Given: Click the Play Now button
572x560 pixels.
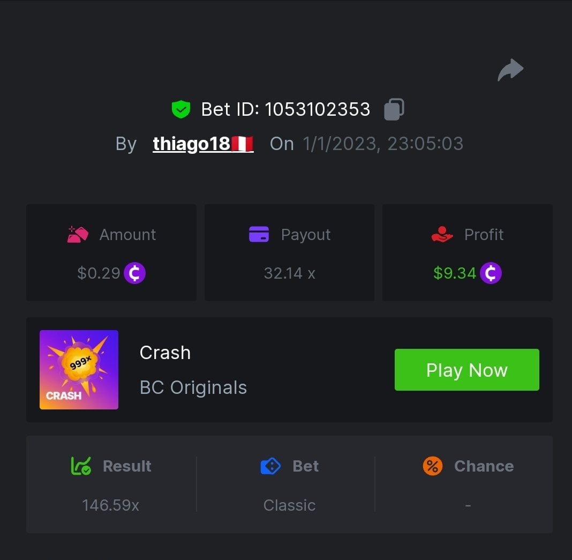Looking at the screenshot, I should tap(467, 370).
